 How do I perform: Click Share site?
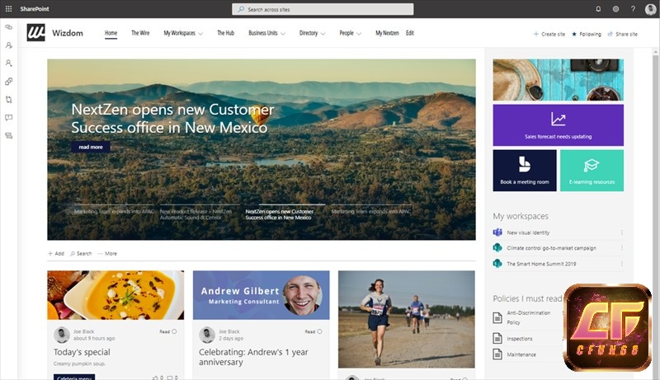pyautogui.click(x=623, y=34)
